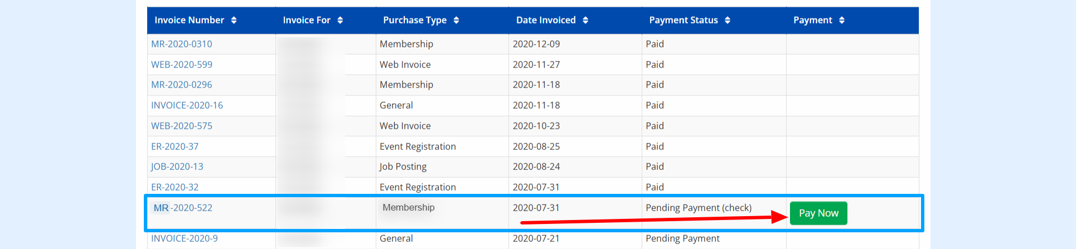
Task: Open invoice ER-2020-37
Action: 175,147
